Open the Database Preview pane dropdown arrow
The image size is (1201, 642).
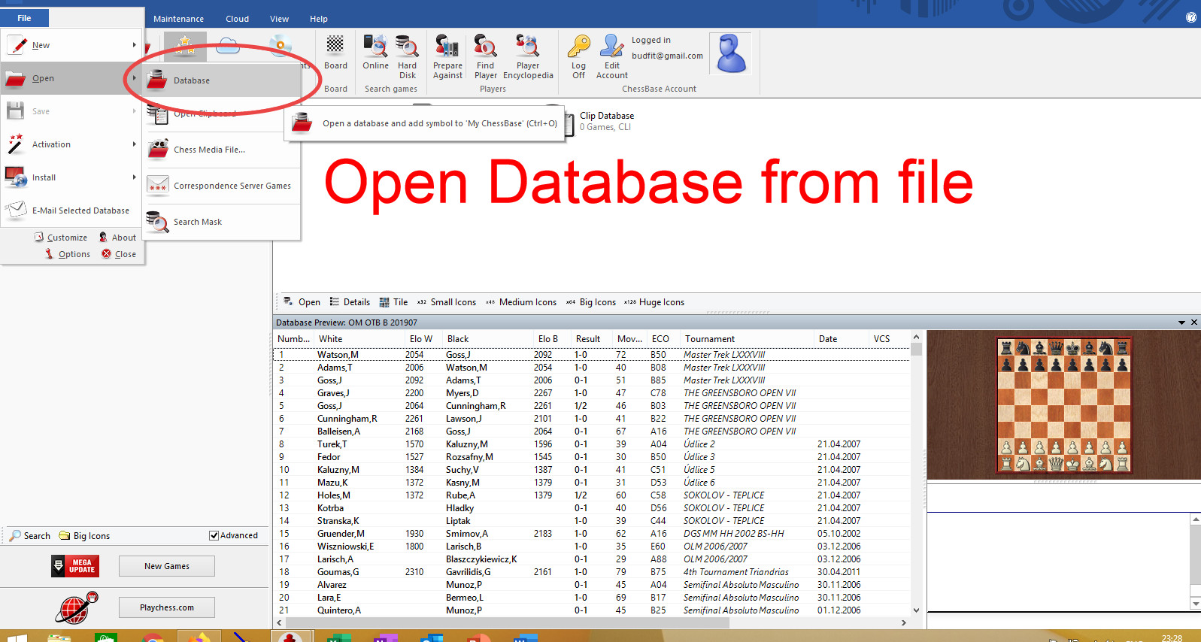coord(1181,323)
